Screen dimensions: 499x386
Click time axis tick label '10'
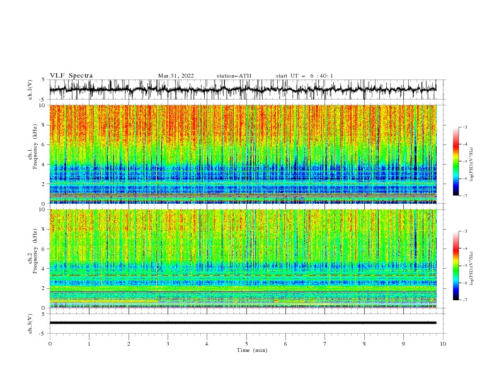pos(443,344)
